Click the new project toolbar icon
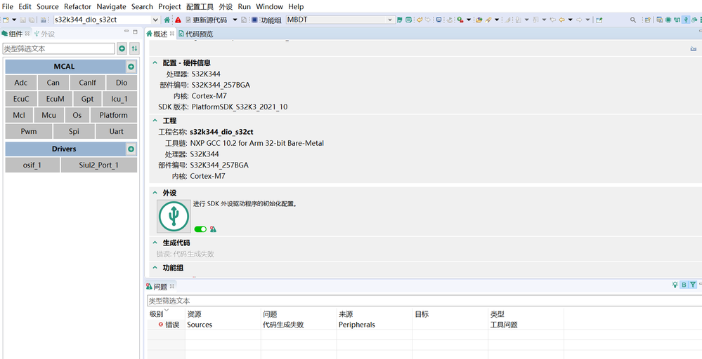Image resolution: width=702 pixels, height=359 pixels. click(6, 20)
